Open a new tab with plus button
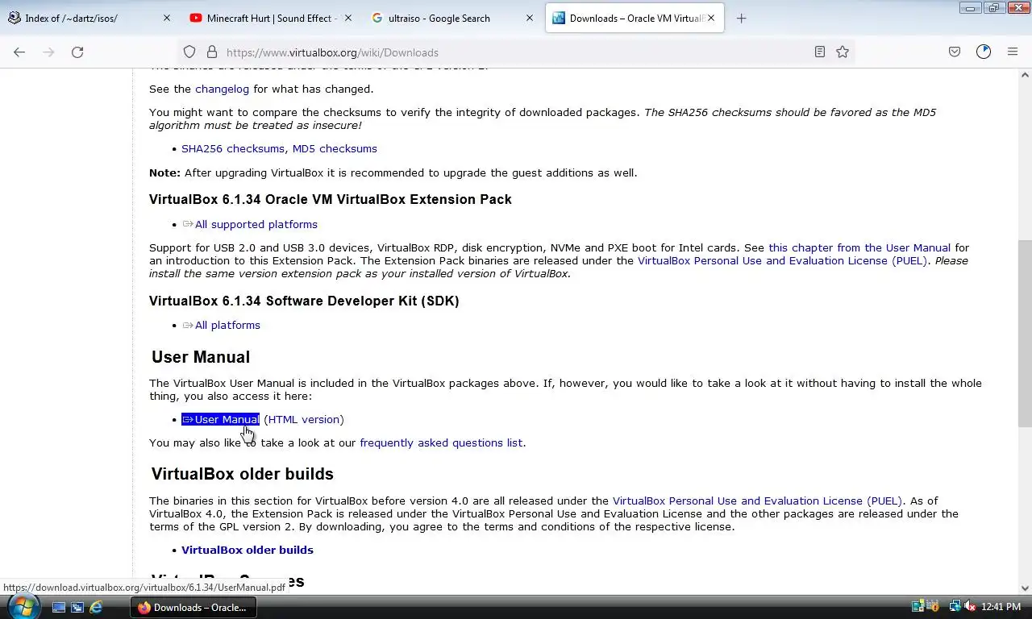1032x619 pixels. click(x=741, y=18)
